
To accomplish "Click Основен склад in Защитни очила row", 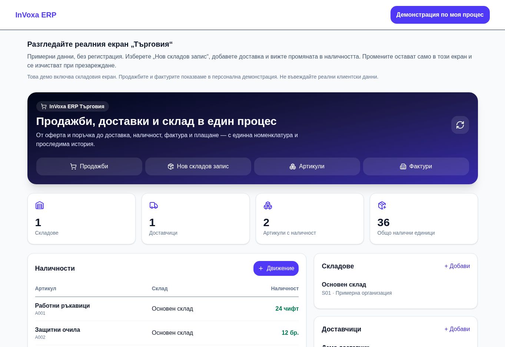I will pyautogui.click(x=172, y=333).
